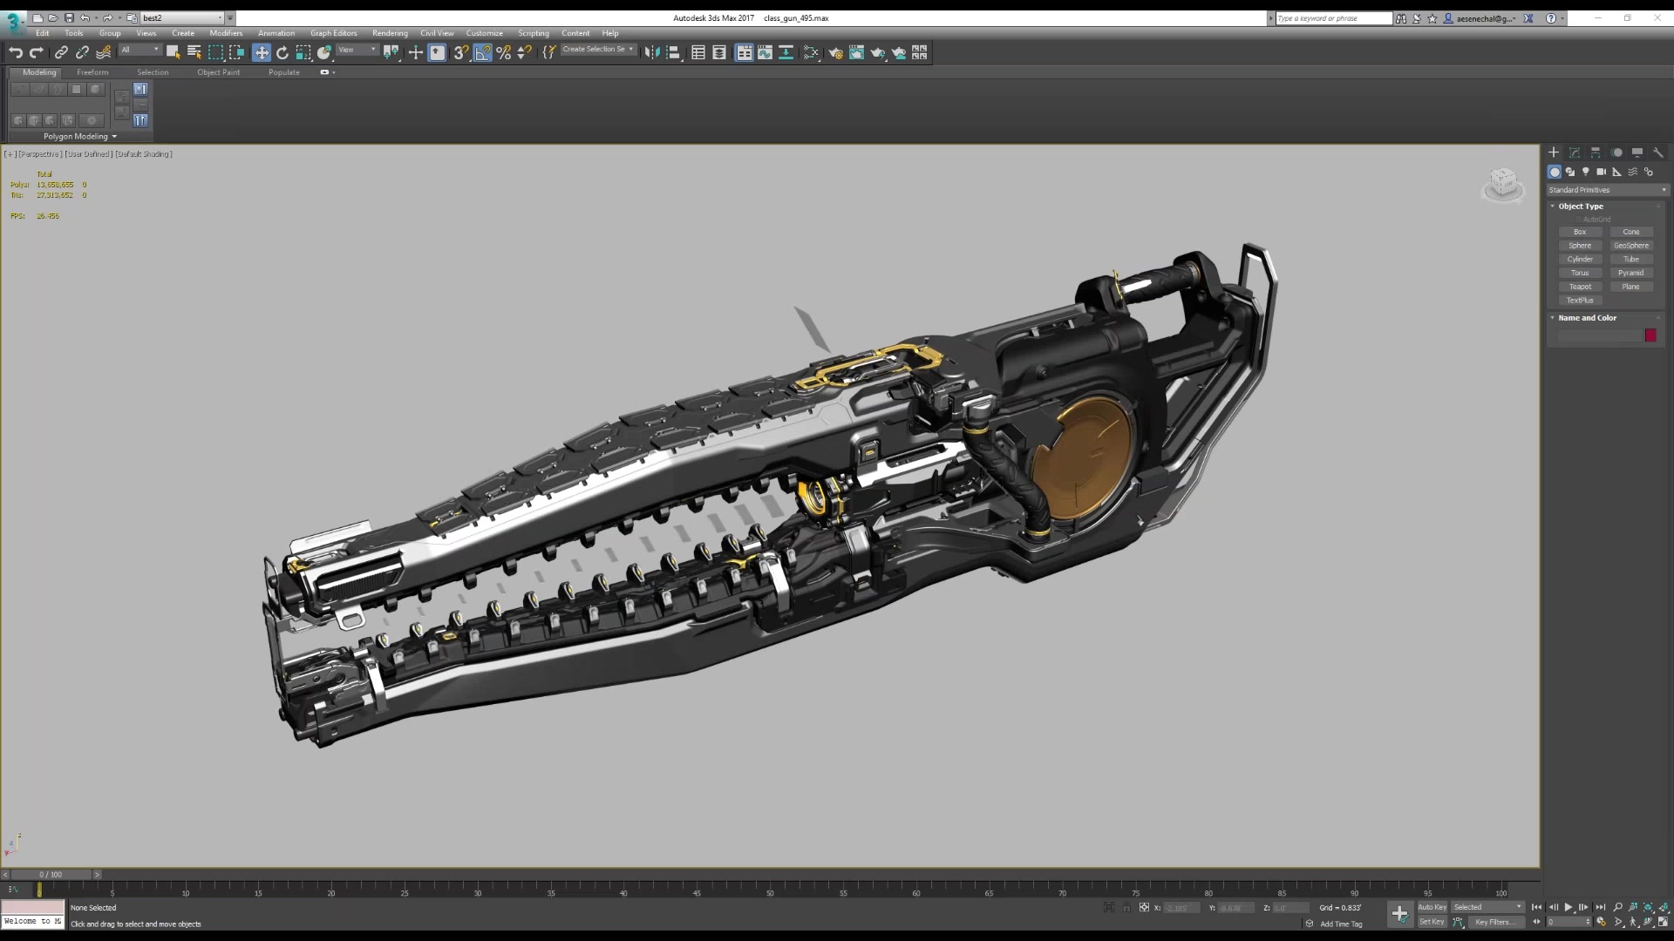Toggle the Angle Snap icon
Viewport: 1674px width, 941px height.
point(482,53)
